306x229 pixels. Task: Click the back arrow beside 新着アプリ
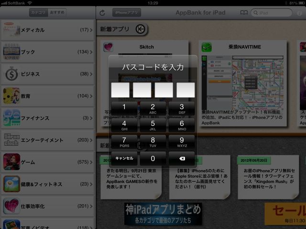[140, 29]
